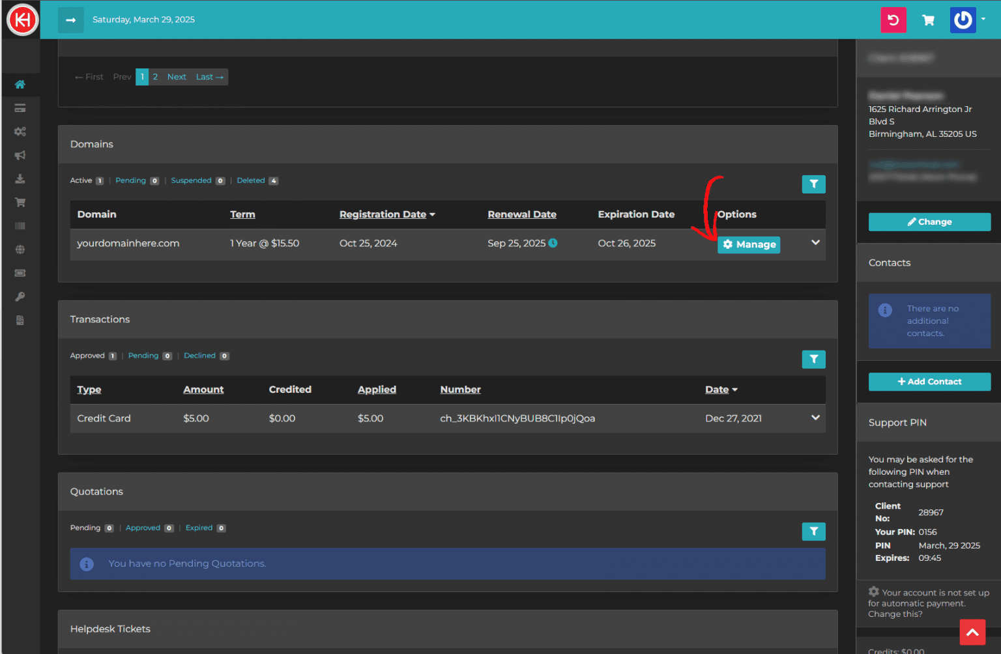Expand the Credit Card transaction row
1001x654 pixels.
click(x=815, y=418)
